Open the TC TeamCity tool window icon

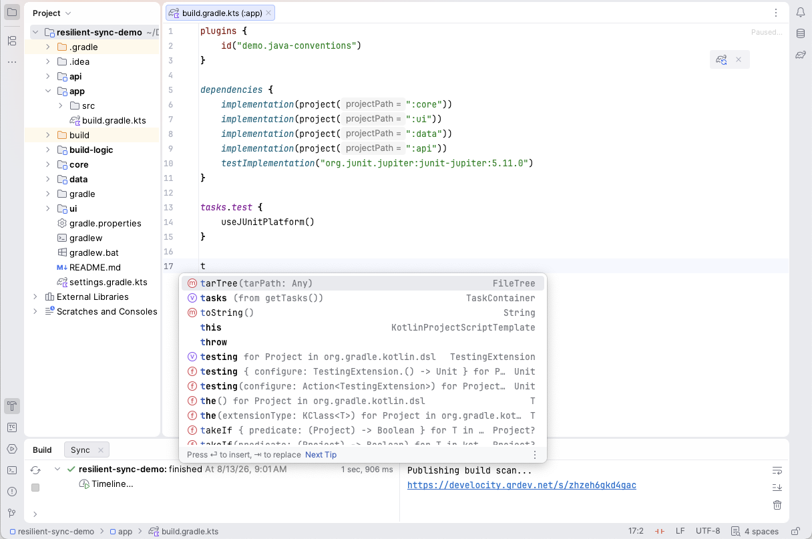tap(12, 427)
